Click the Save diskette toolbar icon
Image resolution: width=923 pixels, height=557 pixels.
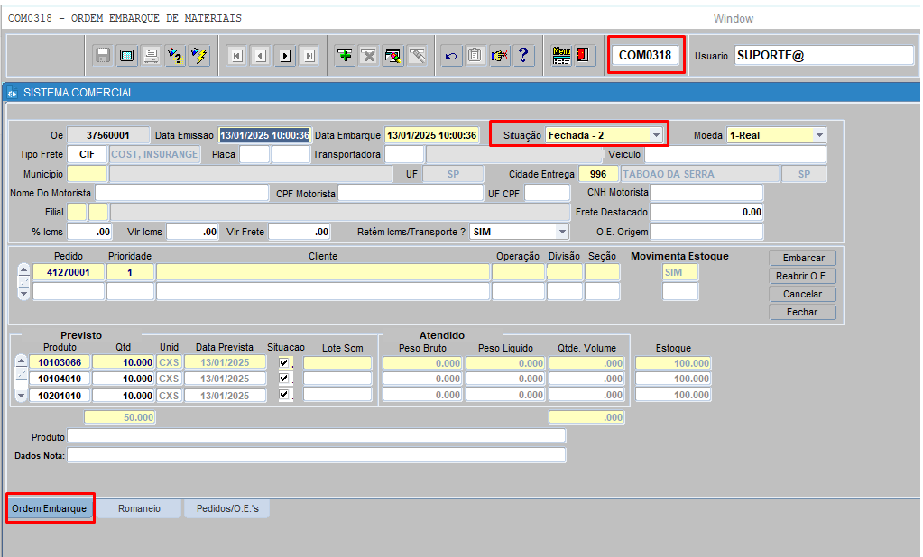pyautogui.click(x=103, y=56)
